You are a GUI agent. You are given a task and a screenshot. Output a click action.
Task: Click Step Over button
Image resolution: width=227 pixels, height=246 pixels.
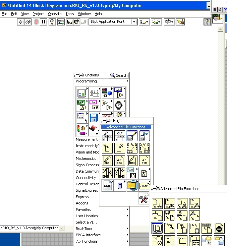pyautogui.click(x=76, y=22)
